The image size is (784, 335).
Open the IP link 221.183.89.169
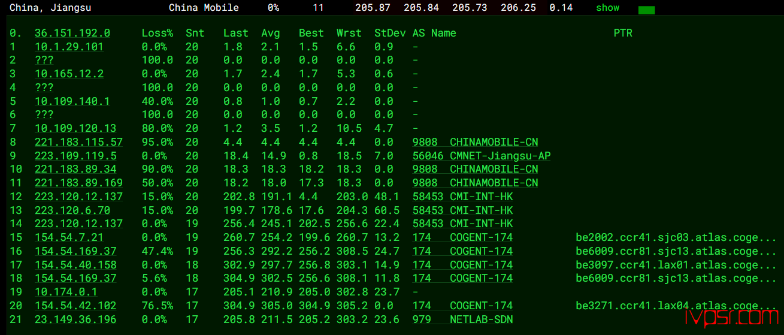click(78, 183)
